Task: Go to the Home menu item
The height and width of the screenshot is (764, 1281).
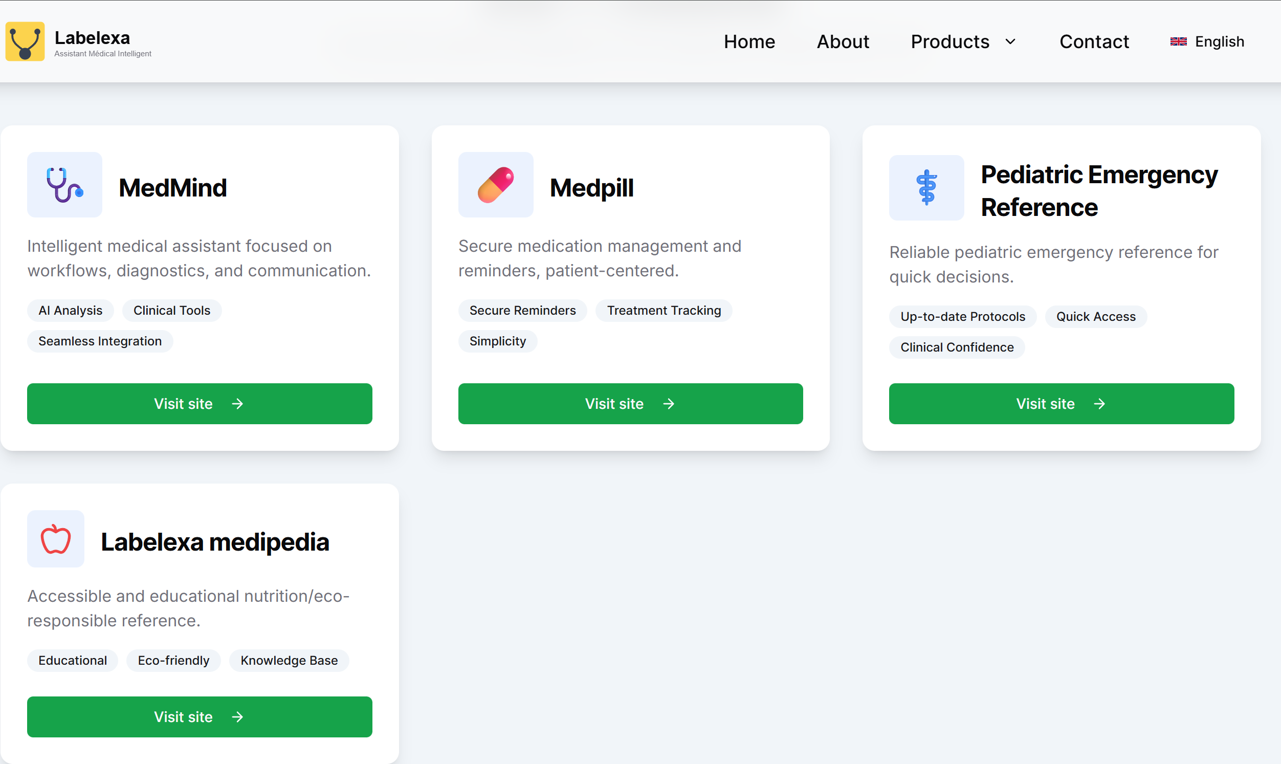Action: coord(749,41)
